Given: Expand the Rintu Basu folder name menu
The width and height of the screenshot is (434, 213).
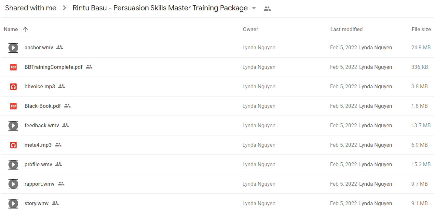Looking at the screenshot, I should coord(160,8).
